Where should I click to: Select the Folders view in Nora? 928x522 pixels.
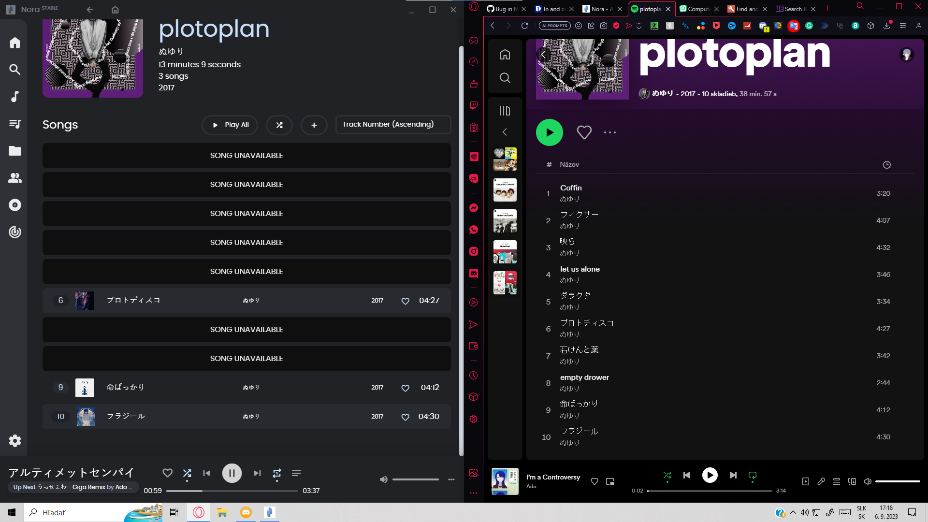point(15,151)
